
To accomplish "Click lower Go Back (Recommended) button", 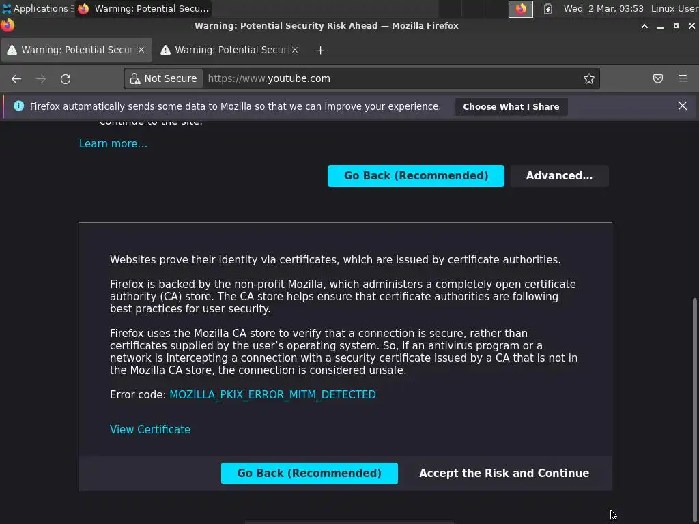I will 309,474.
